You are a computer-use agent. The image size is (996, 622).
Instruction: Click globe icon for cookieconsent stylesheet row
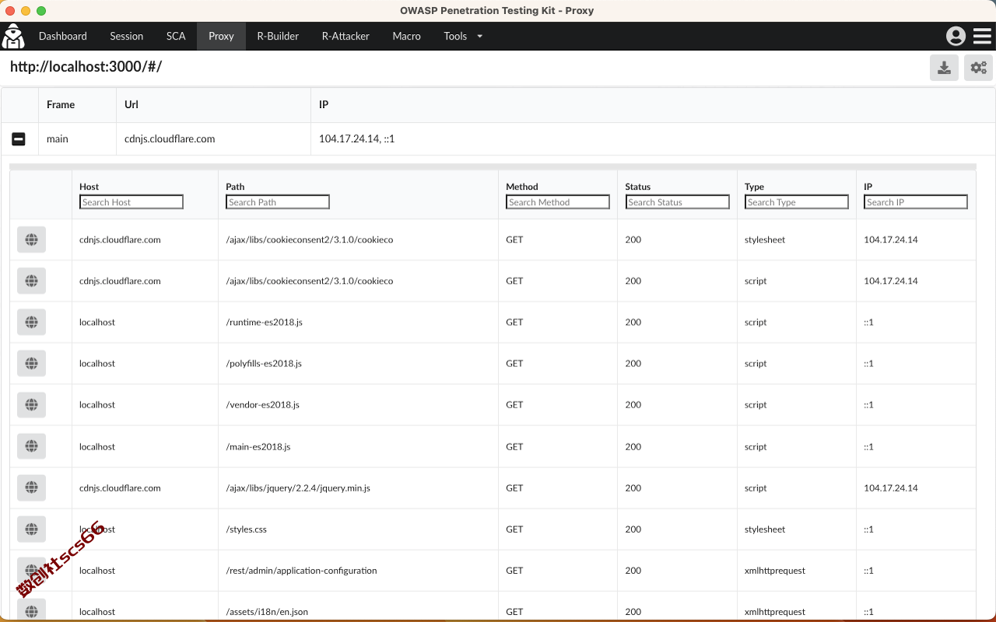[x=31, y=239]
